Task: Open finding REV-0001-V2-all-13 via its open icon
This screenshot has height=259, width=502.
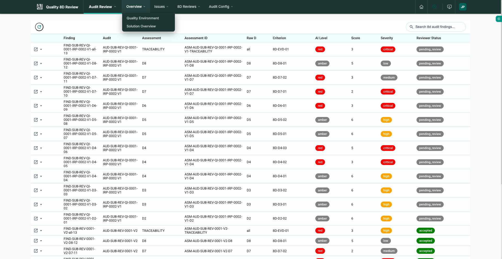Action: [36, 231]
